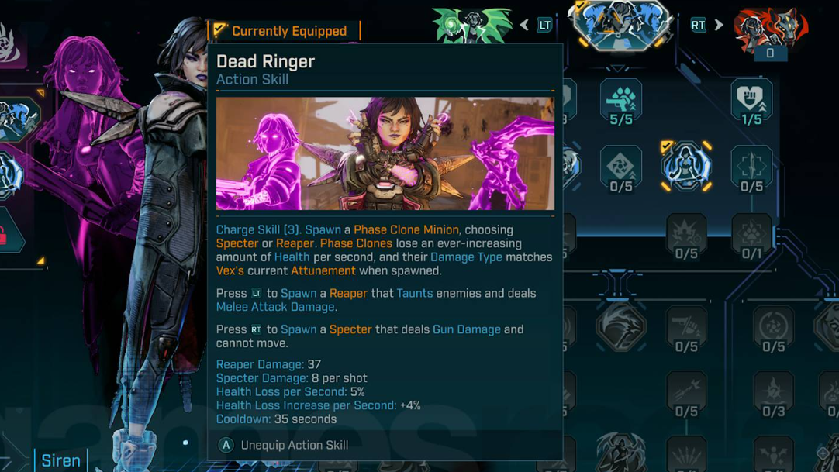The image size is (839, 472).
Task: Toggle the equipped check on skill node
Action: [x=667, y=146]
